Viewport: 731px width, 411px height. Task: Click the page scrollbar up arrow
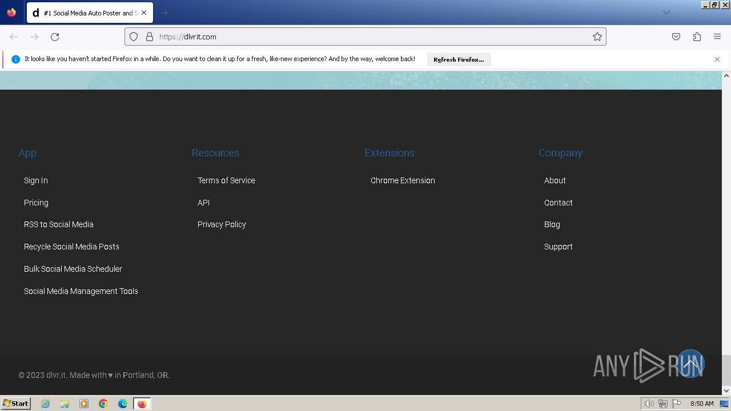point(726,75)
